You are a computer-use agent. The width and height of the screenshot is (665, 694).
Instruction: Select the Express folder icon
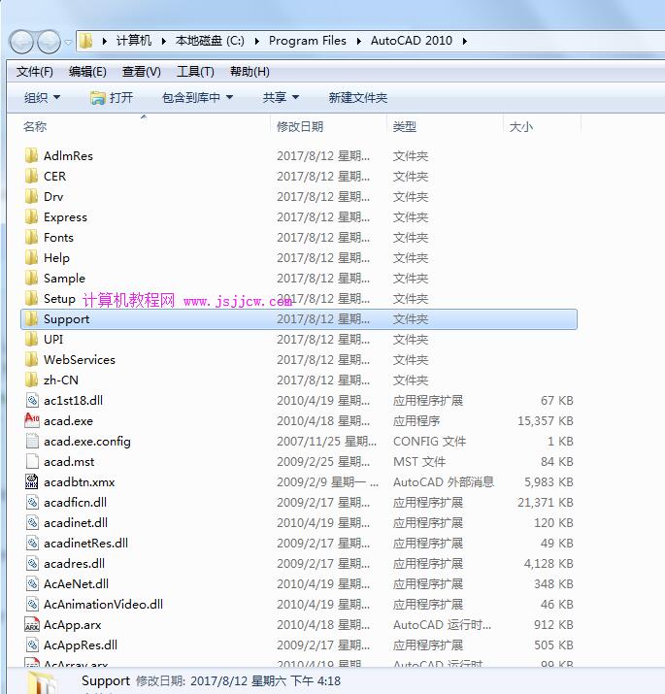(x=31, y=216)
